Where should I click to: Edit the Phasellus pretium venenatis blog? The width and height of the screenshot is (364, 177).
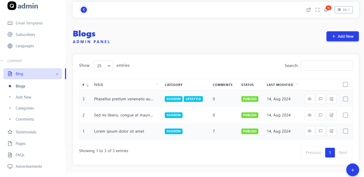click(332, 99)
